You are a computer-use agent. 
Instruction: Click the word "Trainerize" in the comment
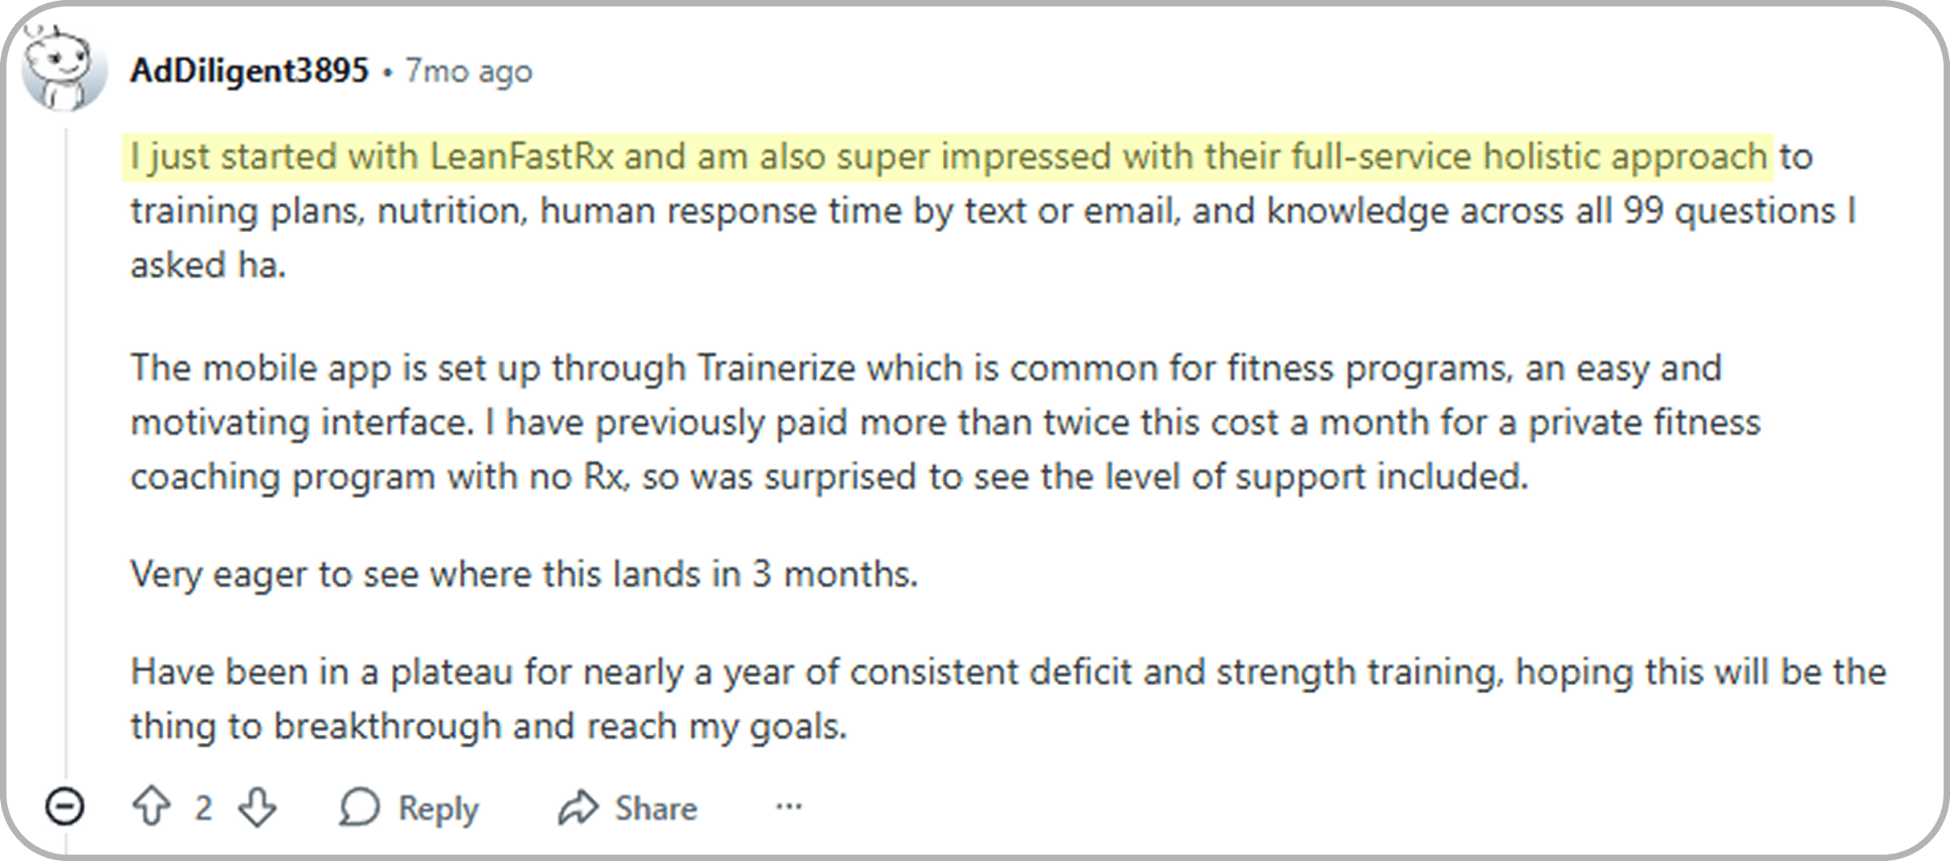coord(777,368)
